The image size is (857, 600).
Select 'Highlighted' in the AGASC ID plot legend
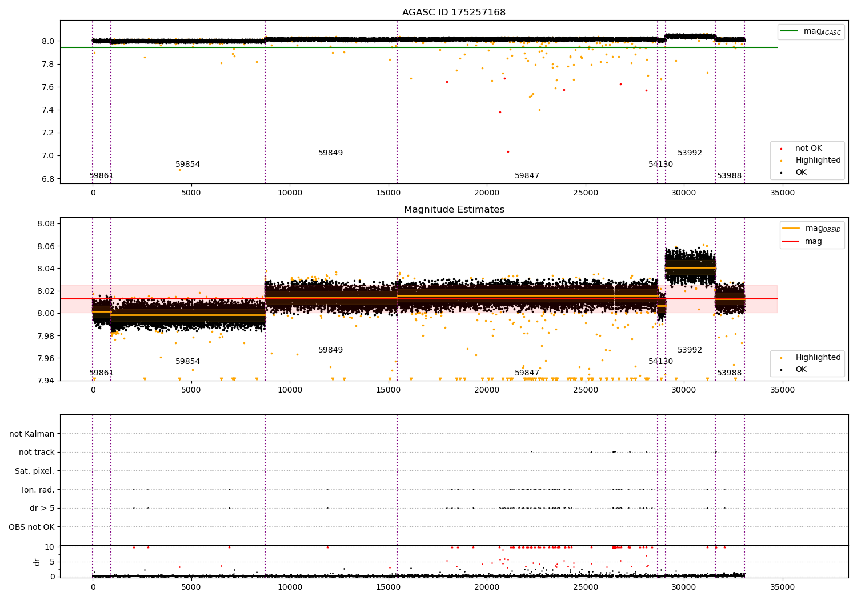(x=818, y=161)
